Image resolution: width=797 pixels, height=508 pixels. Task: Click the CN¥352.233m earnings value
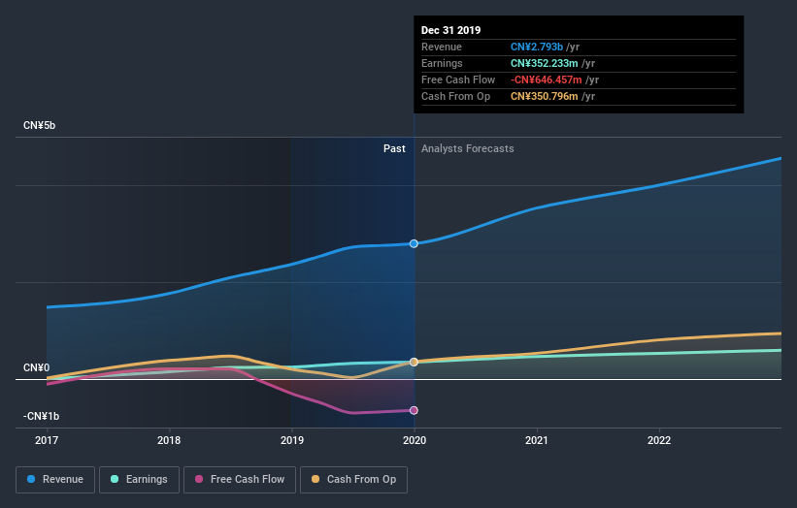point(545,63)
